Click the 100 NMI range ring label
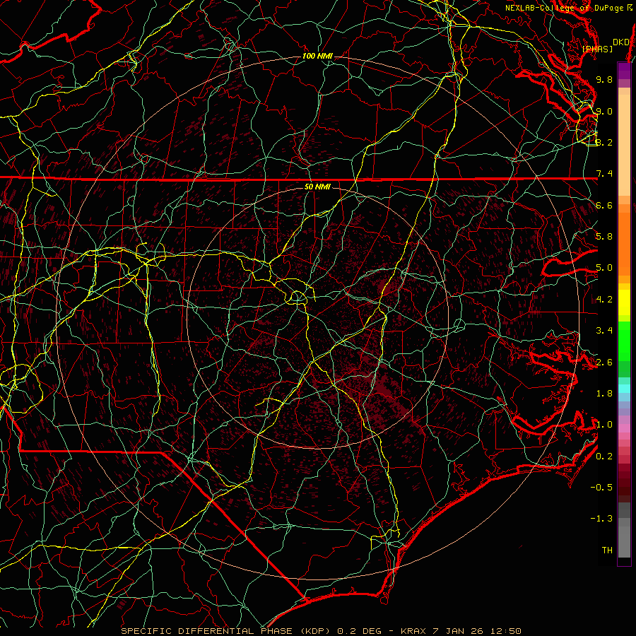Screen dimensions: 636x636 coord(317,56)
